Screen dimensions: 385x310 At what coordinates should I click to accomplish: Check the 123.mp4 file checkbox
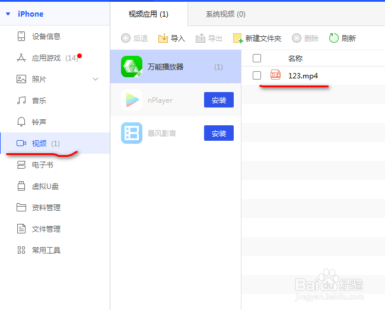(257, 75)
